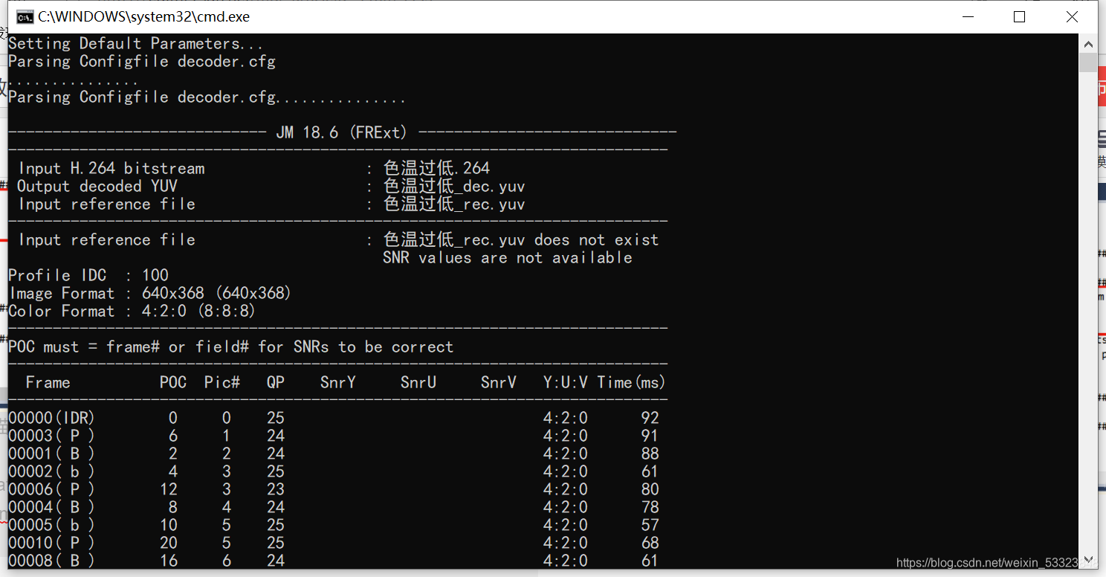Image resolution: width=1106 pixels, height=577 pixels.
Task: Click the frame row '00006( P )'
Action: point(334,489)
